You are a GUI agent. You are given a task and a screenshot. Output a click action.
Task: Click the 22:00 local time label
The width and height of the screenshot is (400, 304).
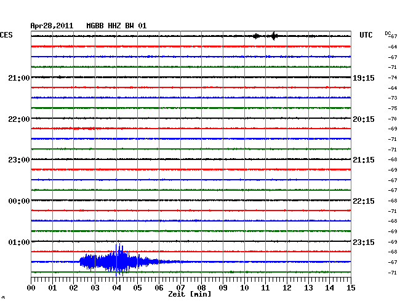[x=19, y=119]
